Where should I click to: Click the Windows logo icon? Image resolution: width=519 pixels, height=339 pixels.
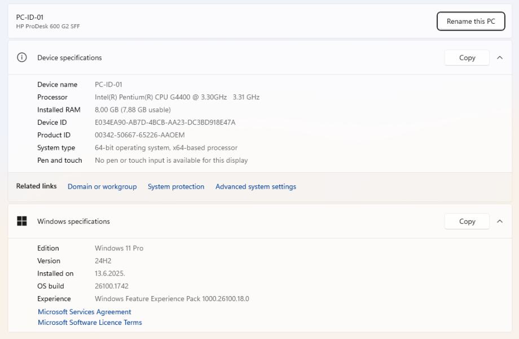[22, 221]
